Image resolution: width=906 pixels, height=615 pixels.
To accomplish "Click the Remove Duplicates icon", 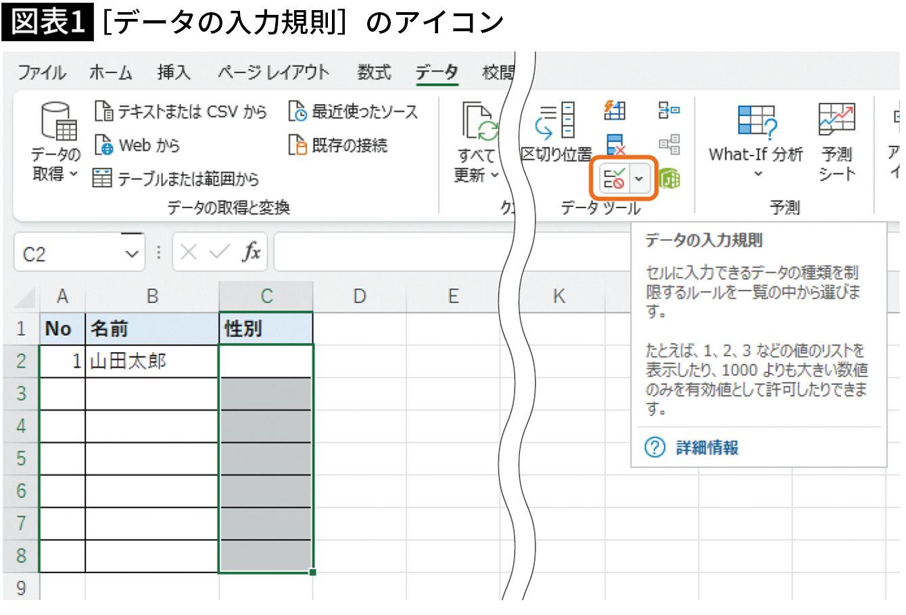I will (x=615, y=145).
